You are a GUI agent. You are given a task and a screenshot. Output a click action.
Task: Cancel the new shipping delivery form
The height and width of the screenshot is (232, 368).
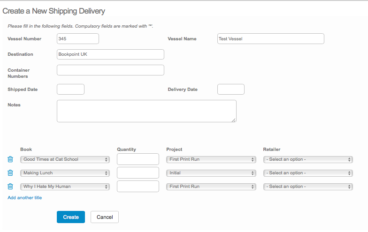(x=105, y=217)
